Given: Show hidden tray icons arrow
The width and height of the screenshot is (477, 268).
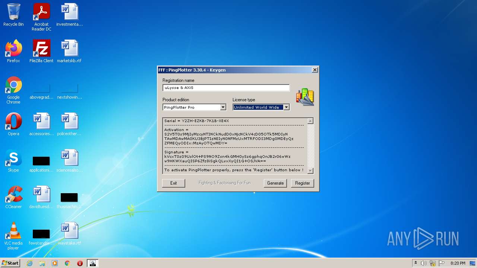Looking at the screenshot, I should point(416,263).
